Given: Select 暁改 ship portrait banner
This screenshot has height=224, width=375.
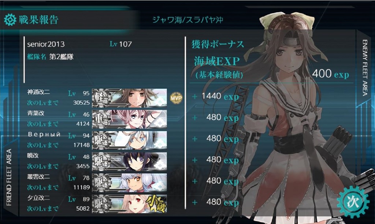Looking at the screenshot, I should pyautogui.click(x=129, y=162).
